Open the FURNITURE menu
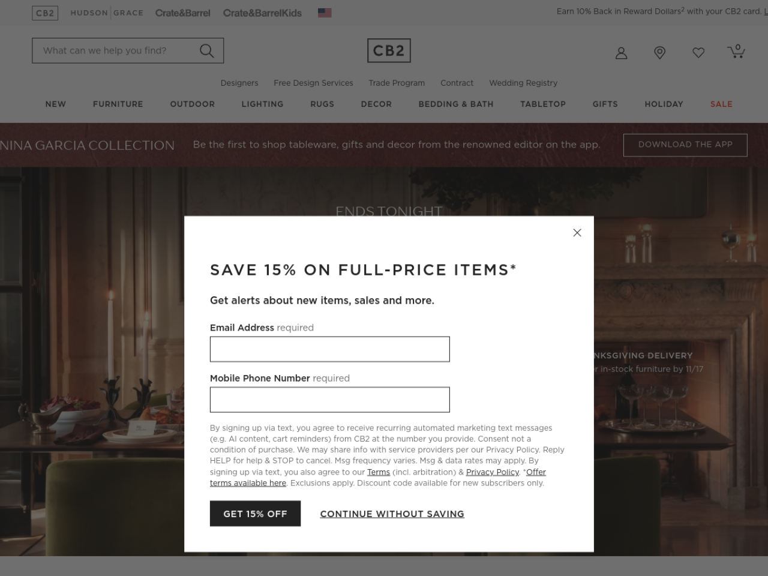The height and width of the screenshot is (576, 768). click(118, 104)
